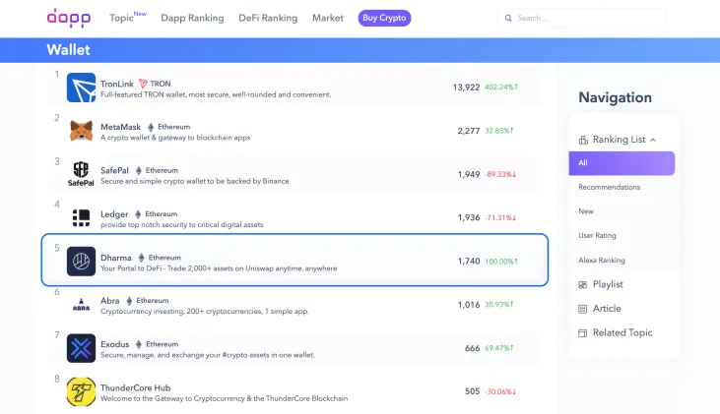Open the Exodus logo icon

point(82,348)
